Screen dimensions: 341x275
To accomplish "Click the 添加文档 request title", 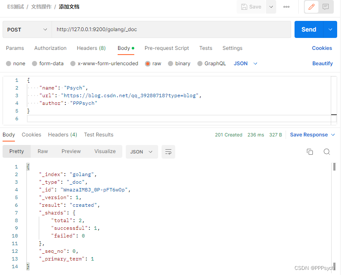I will click(69, 7).
